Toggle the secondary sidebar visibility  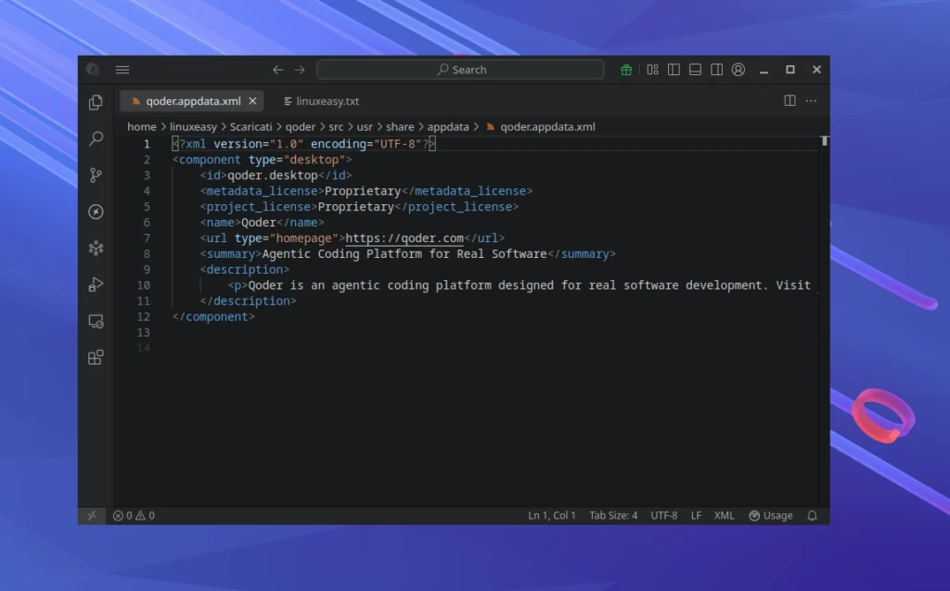coord(716,70)
